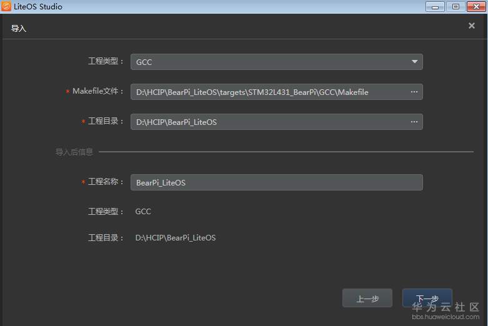Screen dimensions: 488x326
Task: Click the 导入 dialog title text
Action: pyautogui.click(x=18, y=29)
